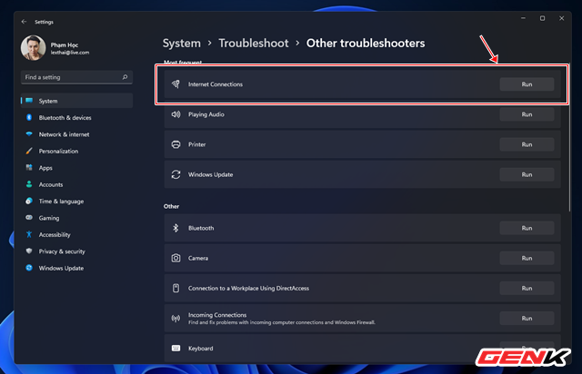Viewport: 582px width, 374px height.
Task: Run the Incoming Connections troubleshooter
Action: 527,318
